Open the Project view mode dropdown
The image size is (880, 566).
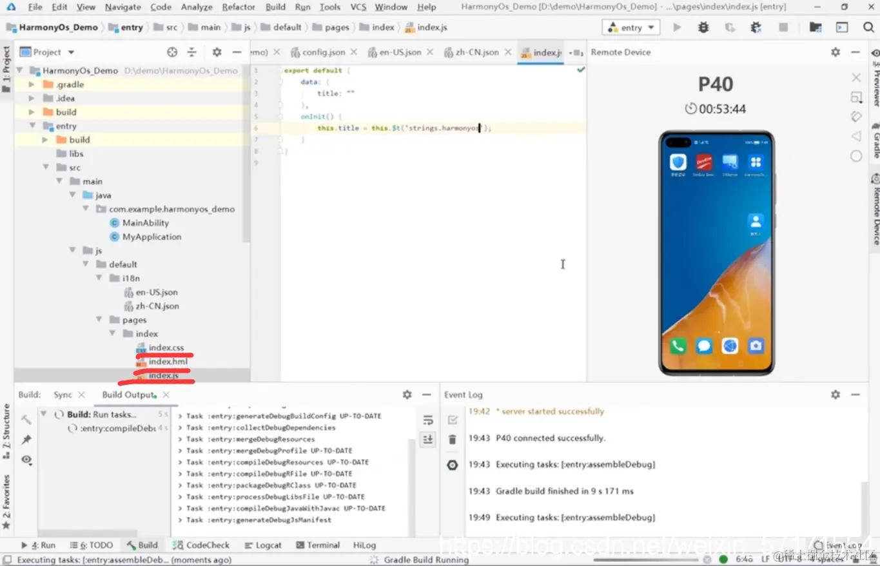click(x=47, y=52)
